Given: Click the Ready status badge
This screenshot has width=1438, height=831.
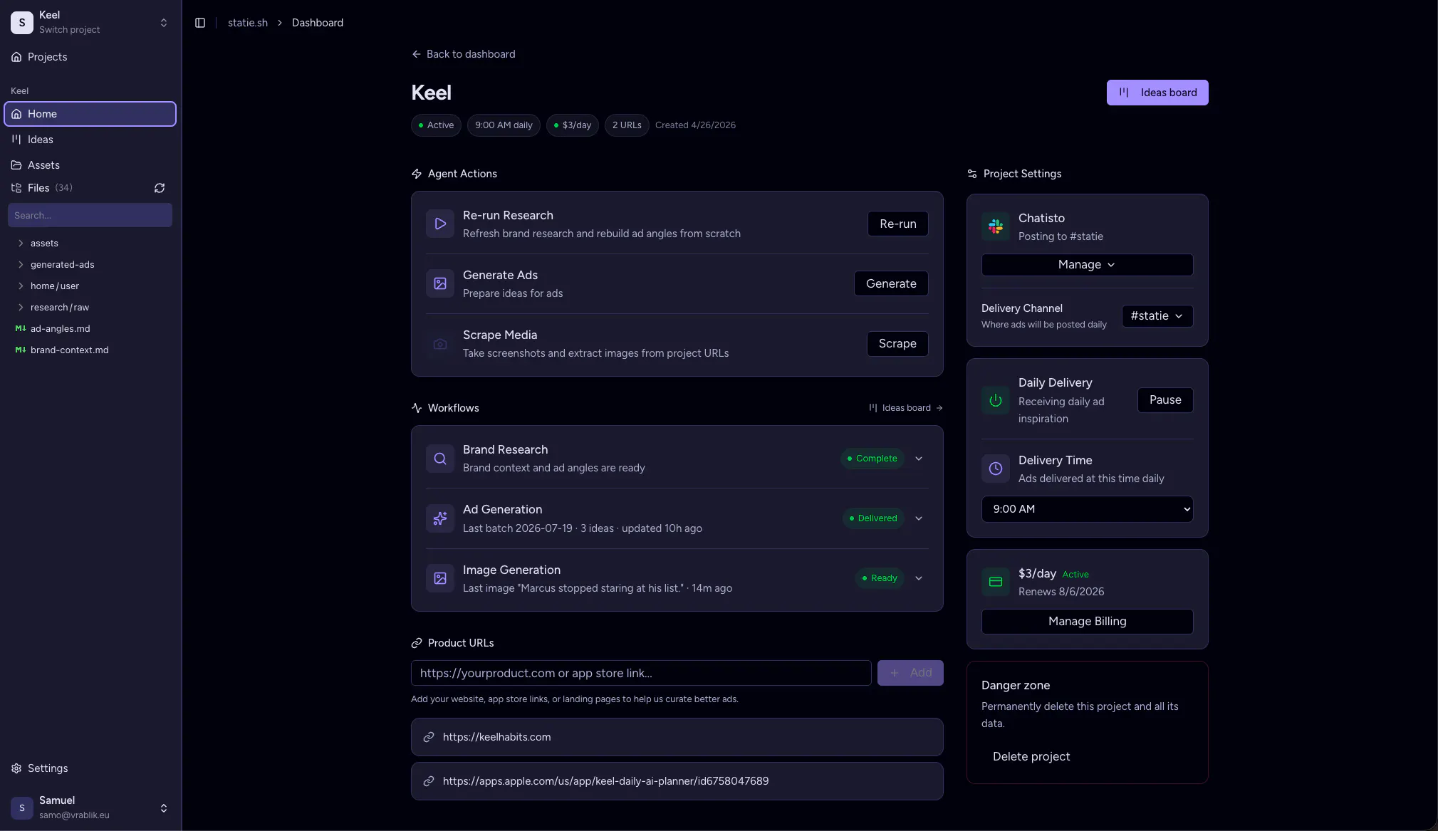Looking at the screenshot, I should tap(880, 578).
